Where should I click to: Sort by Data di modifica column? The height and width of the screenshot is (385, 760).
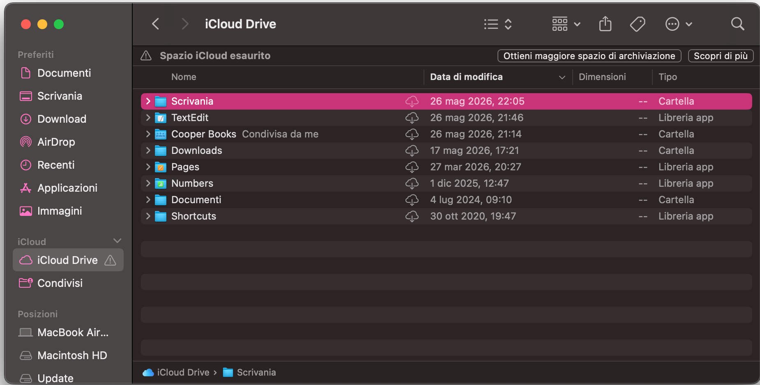coord(466,77)
